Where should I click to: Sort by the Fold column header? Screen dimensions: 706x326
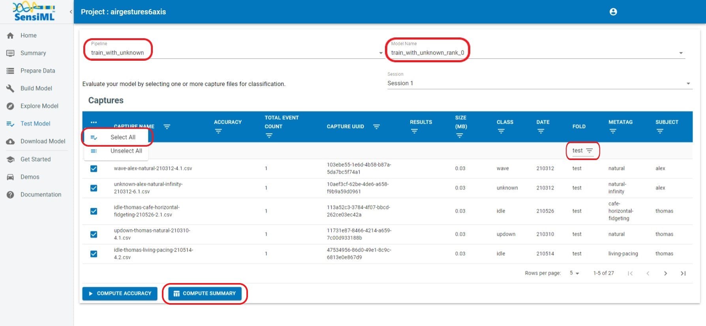579,127
